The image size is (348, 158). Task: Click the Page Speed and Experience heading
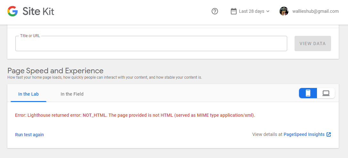tap(55, 71)
